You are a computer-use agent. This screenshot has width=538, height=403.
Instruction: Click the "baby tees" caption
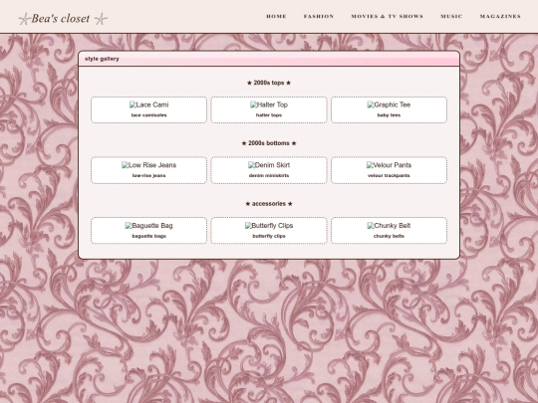(x=389, y=115)
